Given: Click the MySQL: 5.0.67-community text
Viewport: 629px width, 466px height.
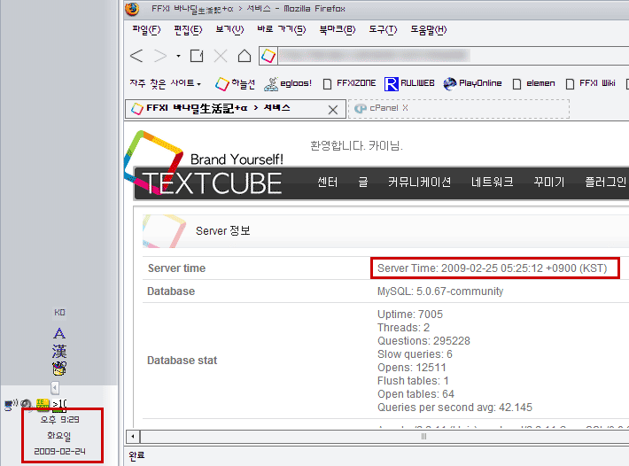Looking at the screenshot, I should pos(440,291).
